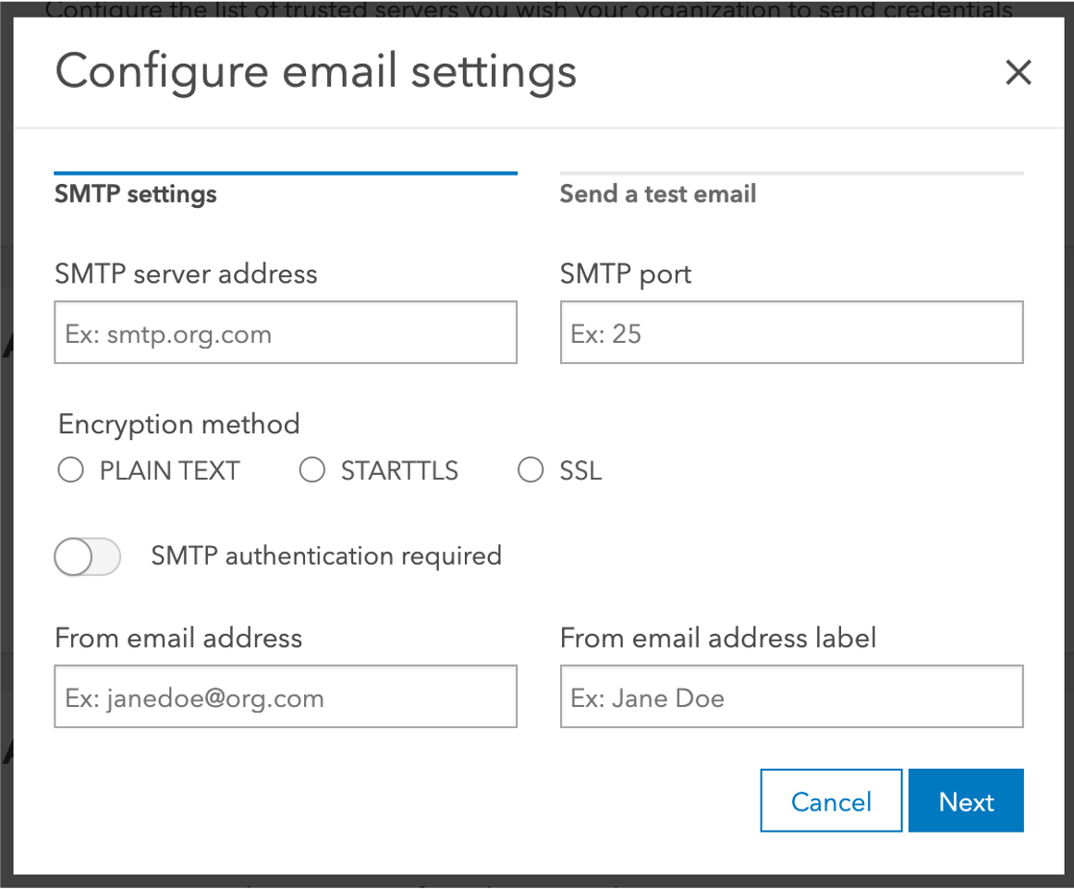Click the SMTP port input field

(x=791, y=332)
